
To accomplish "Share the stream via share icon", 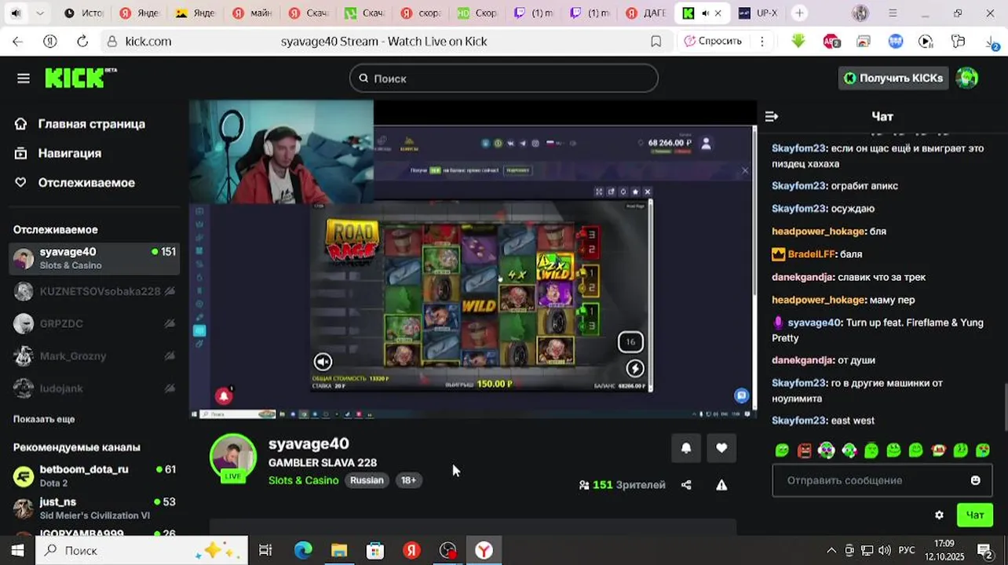I will point(686,485).
